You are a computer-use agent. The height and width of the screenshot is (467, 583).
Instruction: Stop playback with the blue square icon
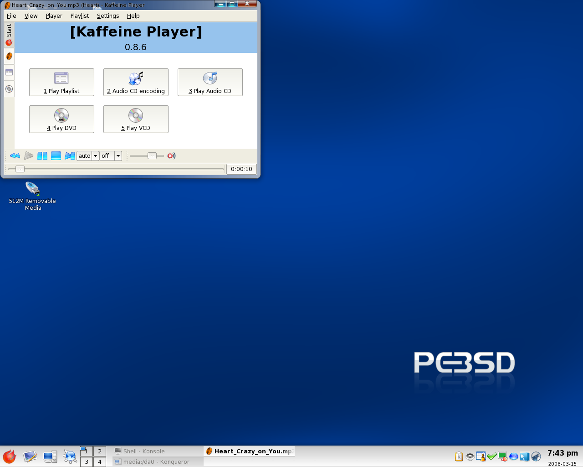point(56,156)
